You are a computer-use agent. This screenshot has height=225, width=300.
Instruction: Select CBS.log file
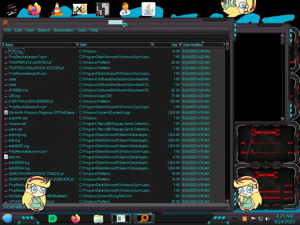click(14, 96)
